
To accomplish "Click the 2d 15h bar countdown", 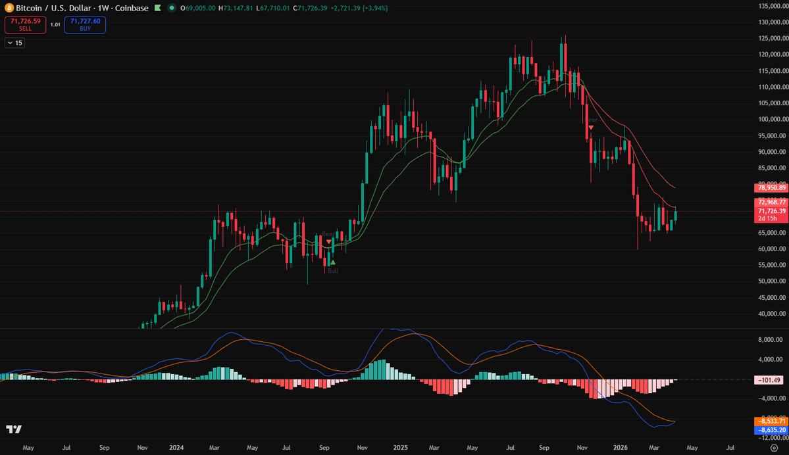I will (x=767, y=218).
